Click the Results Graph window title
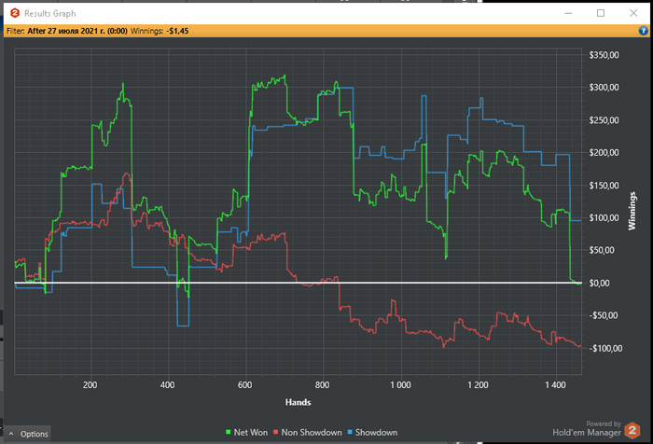The width and height of the screenshot is (653, 444). pyautogui.click(x=50, y=14)
